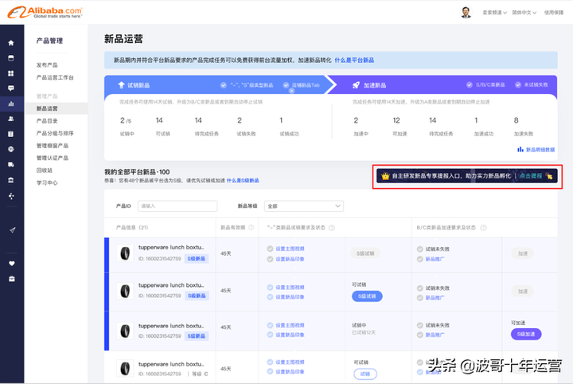Open 管理认证产品 menu item

53,158
